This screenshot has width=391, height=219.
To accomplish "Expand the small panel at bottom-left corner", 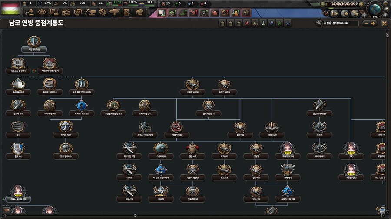I will pyautogui.click(x=6, y=210).
